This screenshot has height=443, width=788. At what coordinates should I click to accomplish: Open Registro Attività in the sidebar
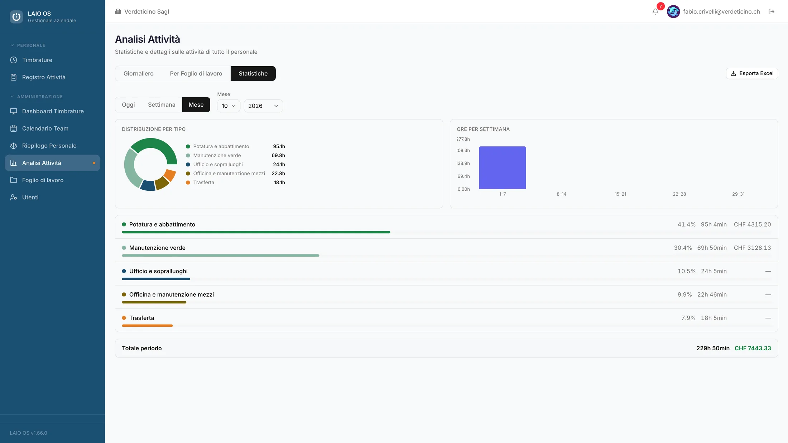(52, 77)
